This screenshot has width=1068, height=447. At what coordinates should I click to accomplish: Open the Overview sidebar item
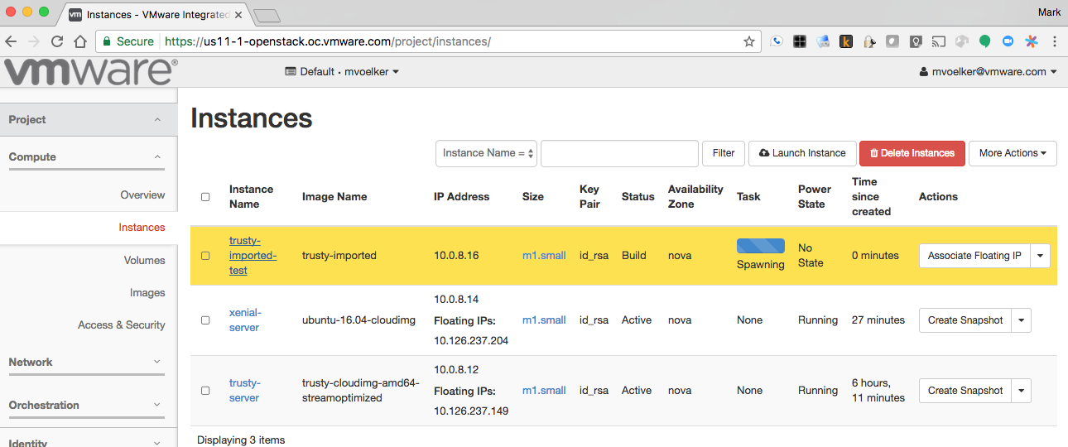coord(142,195)
